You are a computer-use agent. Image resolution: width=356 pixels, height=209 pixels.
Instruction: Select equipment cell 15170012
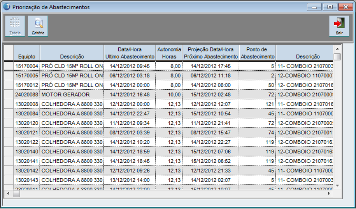27,85
